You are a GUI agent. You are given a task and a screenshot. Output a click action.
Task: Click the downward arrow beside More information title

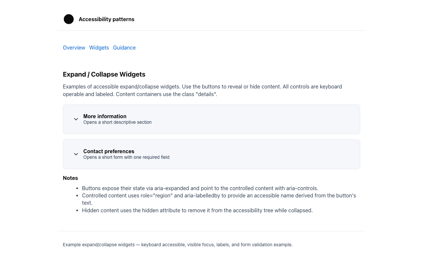(x=76, y=119)
